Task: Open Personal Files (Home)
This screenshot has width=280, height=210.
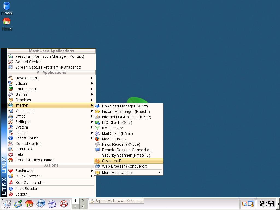Action: [x=51, y=160]
